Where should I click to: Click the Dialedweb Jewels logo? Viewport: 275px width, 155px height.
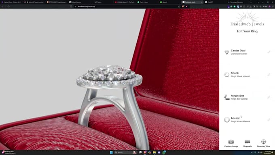pos(247,19)
